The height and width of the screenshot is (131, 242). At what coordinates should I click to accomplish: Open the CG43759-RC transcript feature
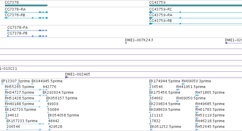point(196,12)
